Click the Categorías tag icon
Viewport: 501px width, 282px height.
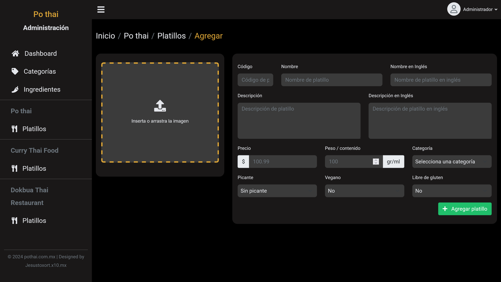click(x=15, y=71)
